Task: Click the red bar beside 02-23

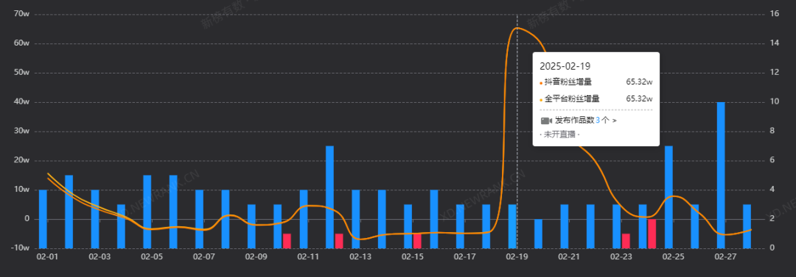Action: pos(626,241)
